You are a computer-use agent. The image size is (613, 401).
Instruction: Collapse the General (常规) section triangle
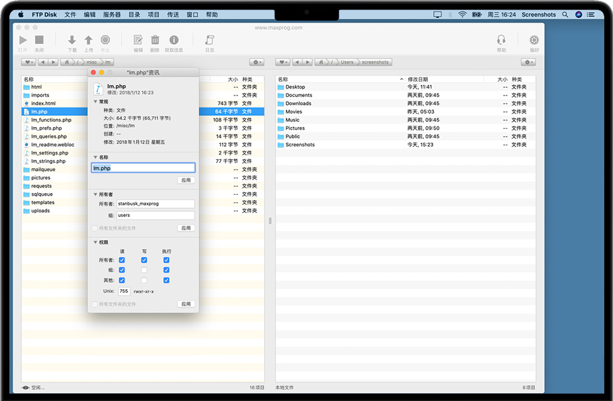[96, 101]
